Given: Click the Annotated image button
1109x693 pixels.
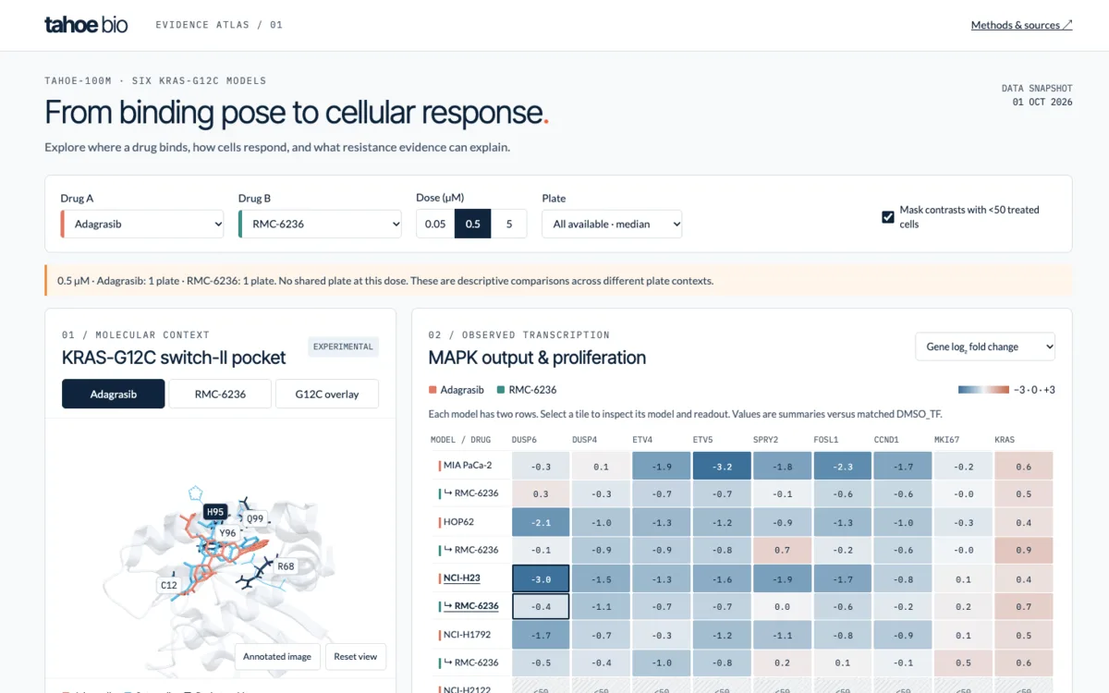Looking at the screenshot, I should pos(277,656).
